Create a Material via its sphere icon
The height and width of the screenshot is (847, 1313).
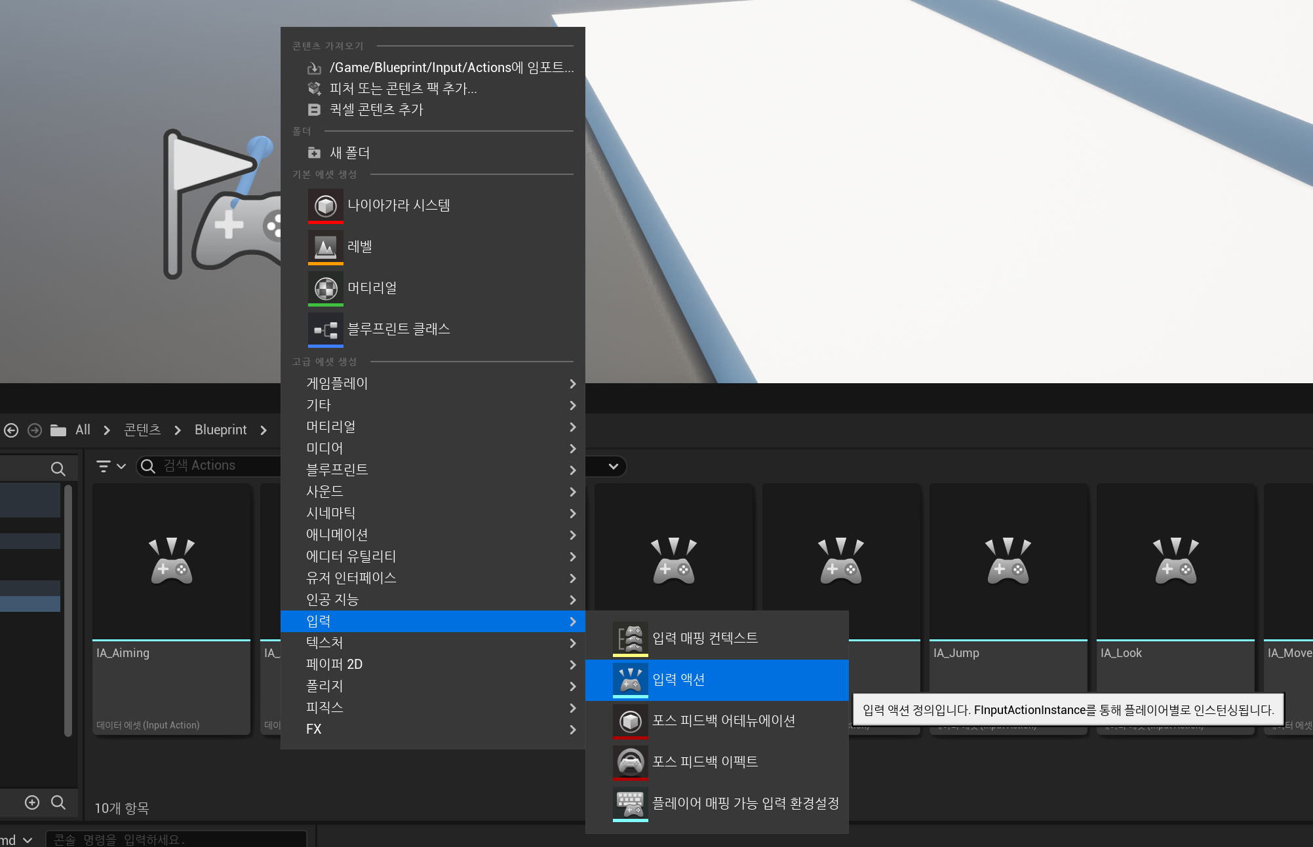pyautogui.click(x=325, y=288)
